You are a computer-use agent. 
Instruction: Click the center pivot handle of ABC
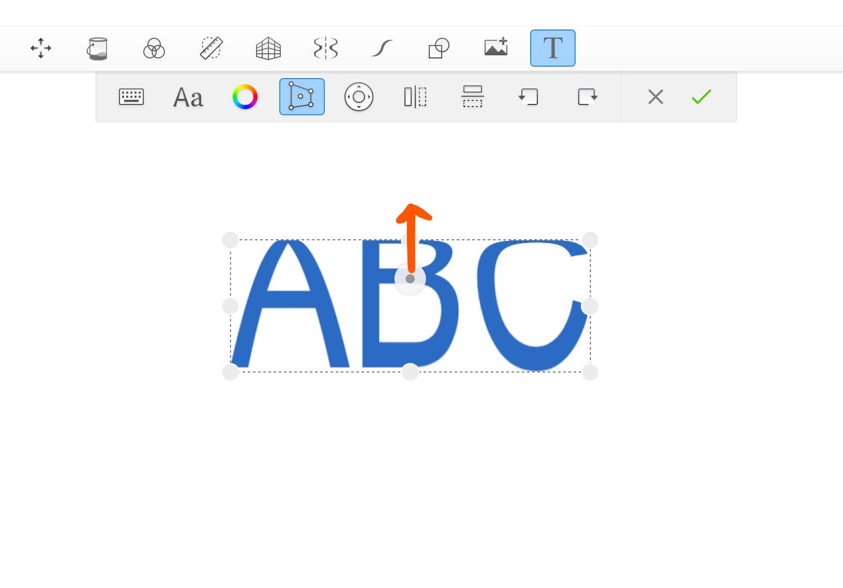(x=410, y=279)
